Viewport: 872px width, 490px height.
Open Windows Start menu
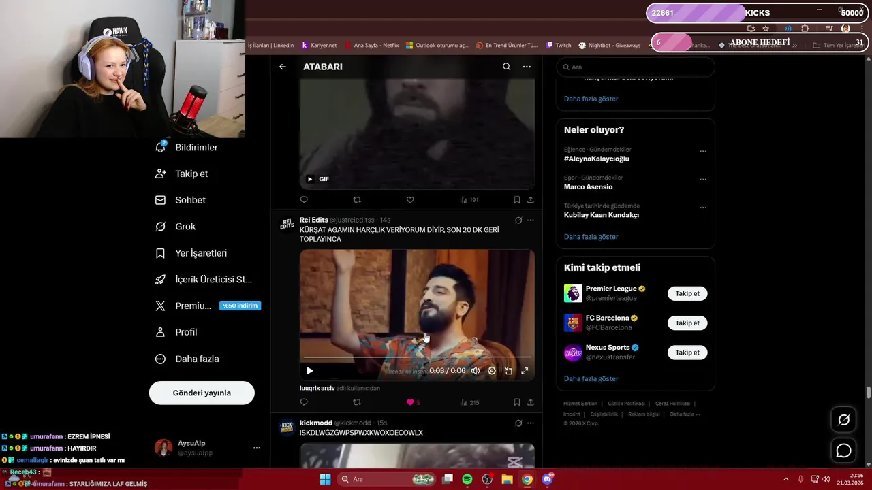(325, 479)
